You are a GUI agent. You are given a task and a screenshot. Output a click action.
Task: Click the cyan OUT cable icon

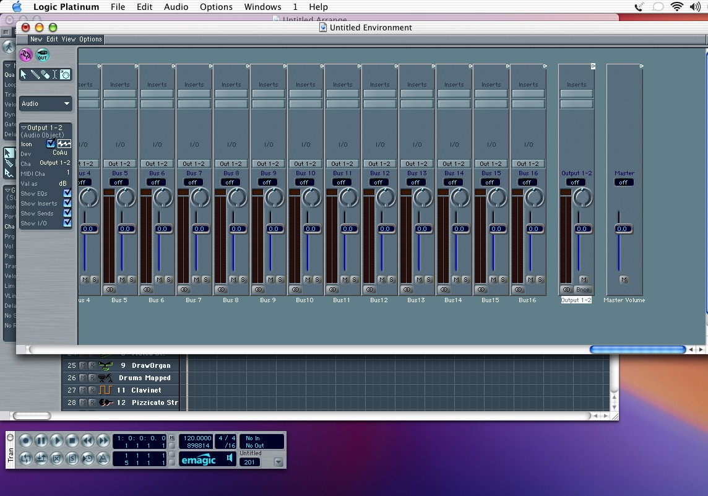click(42, 56)
